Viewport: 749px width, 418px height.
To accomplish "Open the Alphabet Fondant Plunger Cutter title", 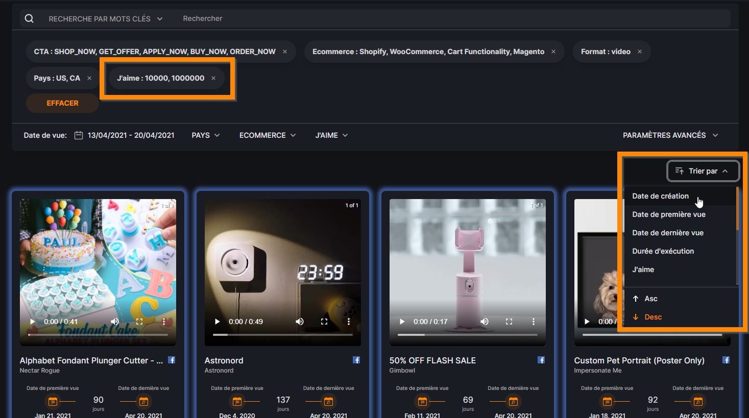I will coord(91,360).
